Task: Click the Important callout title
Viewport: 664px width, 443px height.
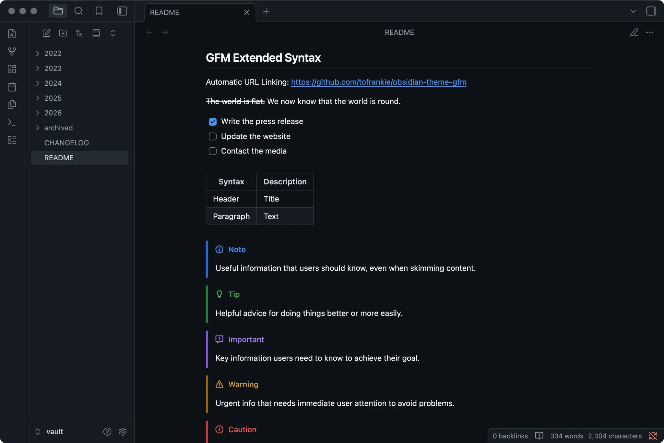Action: click(246, 339)
